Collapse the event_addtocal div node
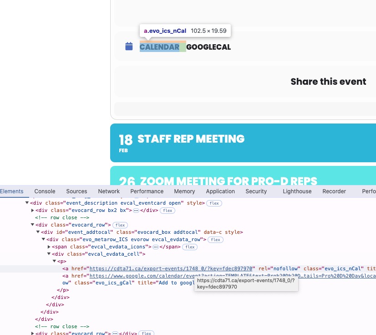The image size is (376, 335). click(x=38, y=232)
